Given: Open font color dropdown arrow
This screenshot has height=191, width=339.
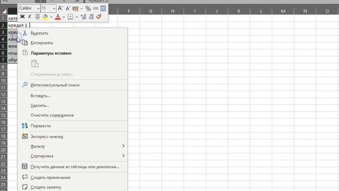Looking at the screenshot, I should [64, 17].
